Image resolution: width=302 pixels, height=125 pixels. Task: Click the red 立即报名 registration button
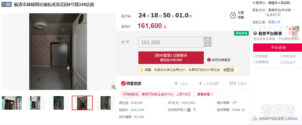pyautogui.click(x=171, y=57)
